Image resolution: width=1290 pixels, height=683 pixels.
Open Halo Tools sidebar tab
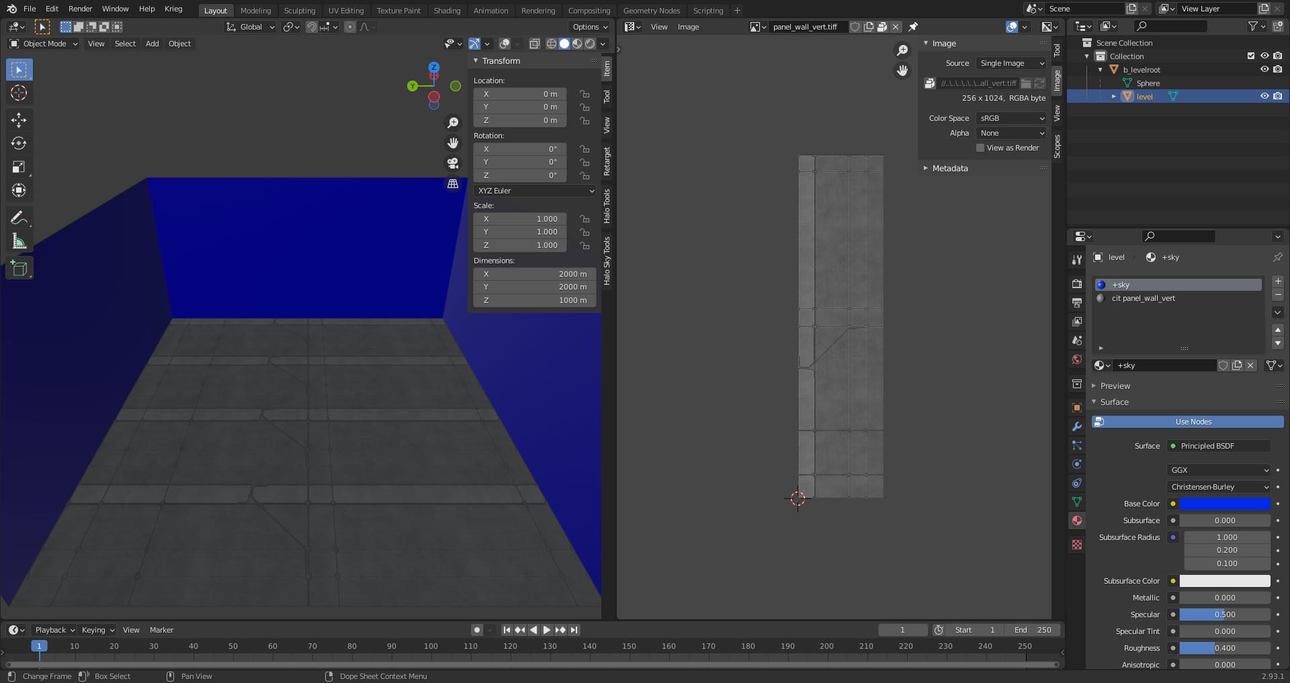pyautogui.click(x=607, y=206)
